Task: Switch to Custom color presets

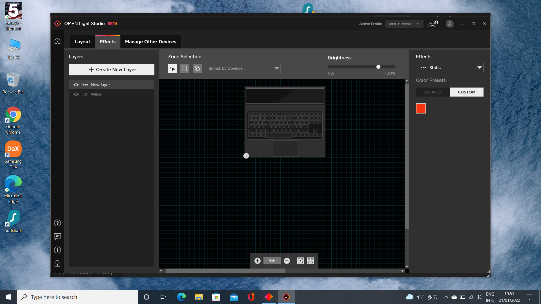Action: click(466, 92)
